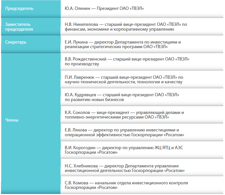Click the Е.В. Ляхова entry

point(142,132)
